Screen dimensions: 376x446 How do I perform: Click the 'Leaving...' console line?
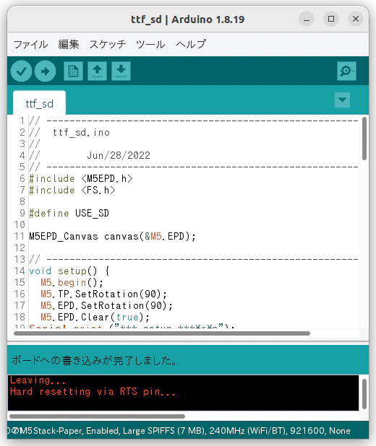[38, 380]
